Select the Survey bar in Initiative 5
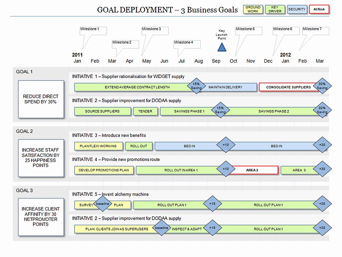 [x=85, y=205]
